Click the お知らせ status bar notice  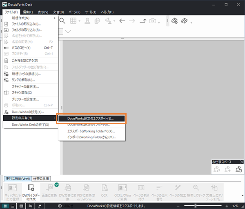pyautogui.click(x=66, y=206)
